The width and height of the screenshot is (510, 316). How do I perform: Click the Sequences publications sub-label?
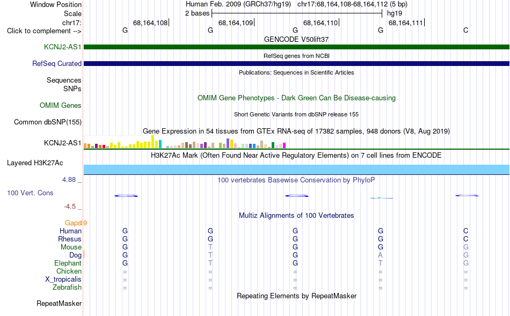[64, 80]
